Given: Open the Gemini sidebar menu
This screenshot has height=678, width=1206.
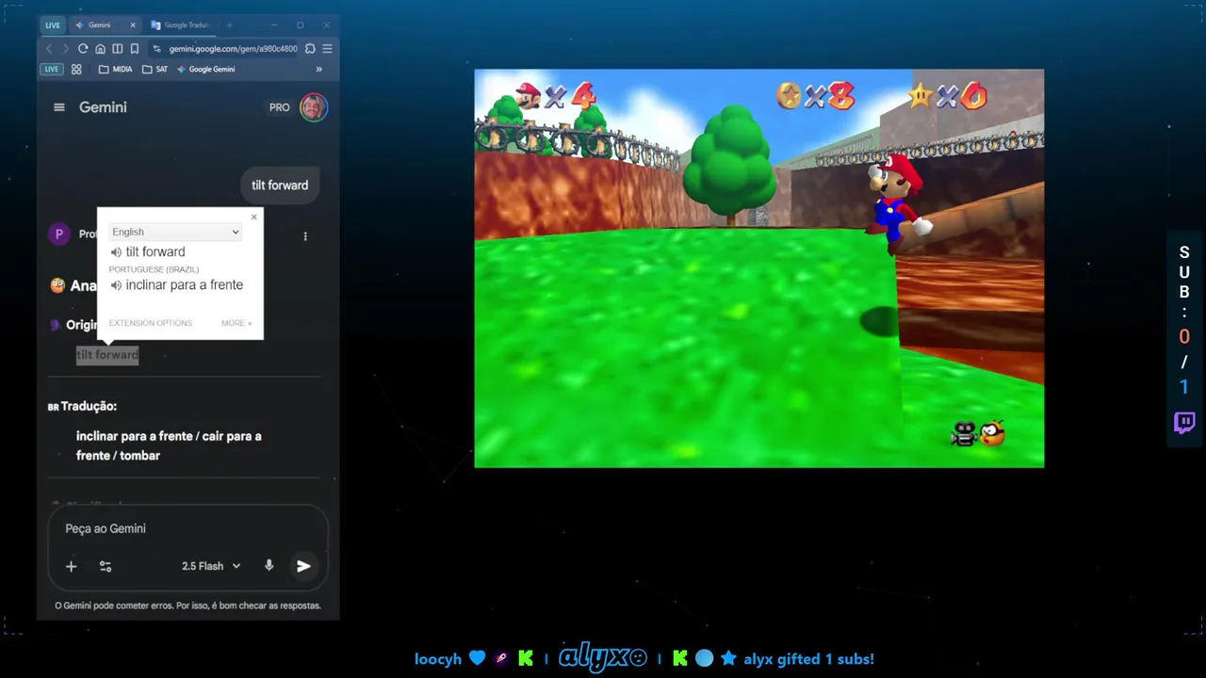Looking at the screenshot, I should pos(59,107).
